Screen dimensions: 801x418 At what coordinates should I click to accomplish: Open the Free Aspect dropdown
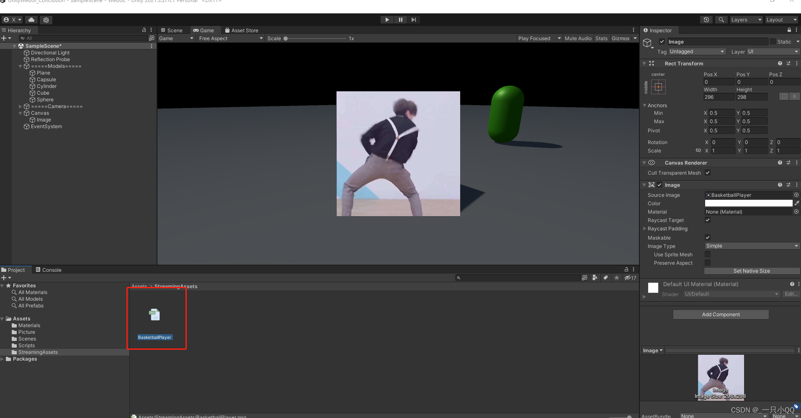tap(231, 38)
